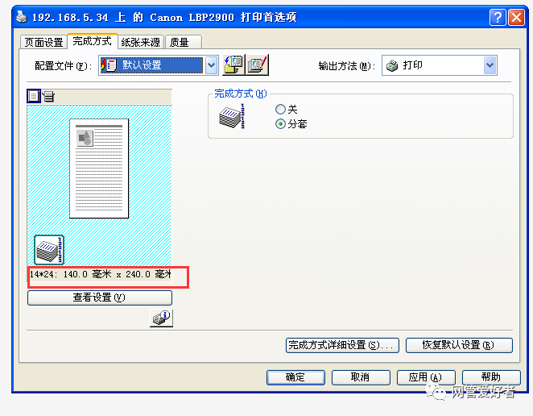Click the 查看设置 button
Viewport: 533px width, 416px height.
[100, 297]
